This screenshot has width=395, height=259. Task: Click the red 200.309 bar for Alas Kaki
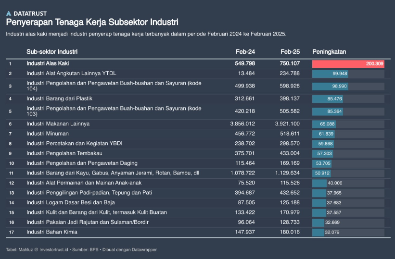pos(348,63)
